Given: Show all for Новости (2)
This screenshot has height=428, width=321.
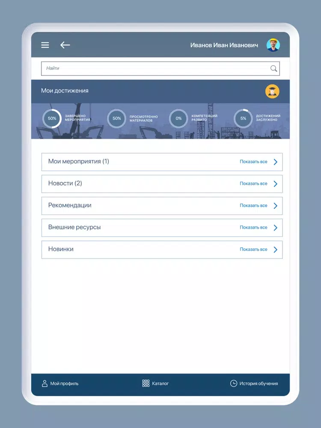Looking at the screenshot, I should (x=253, y=184).
